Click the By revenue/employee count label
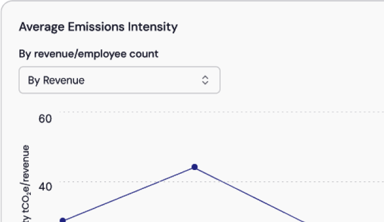 (x=89, y=54)
